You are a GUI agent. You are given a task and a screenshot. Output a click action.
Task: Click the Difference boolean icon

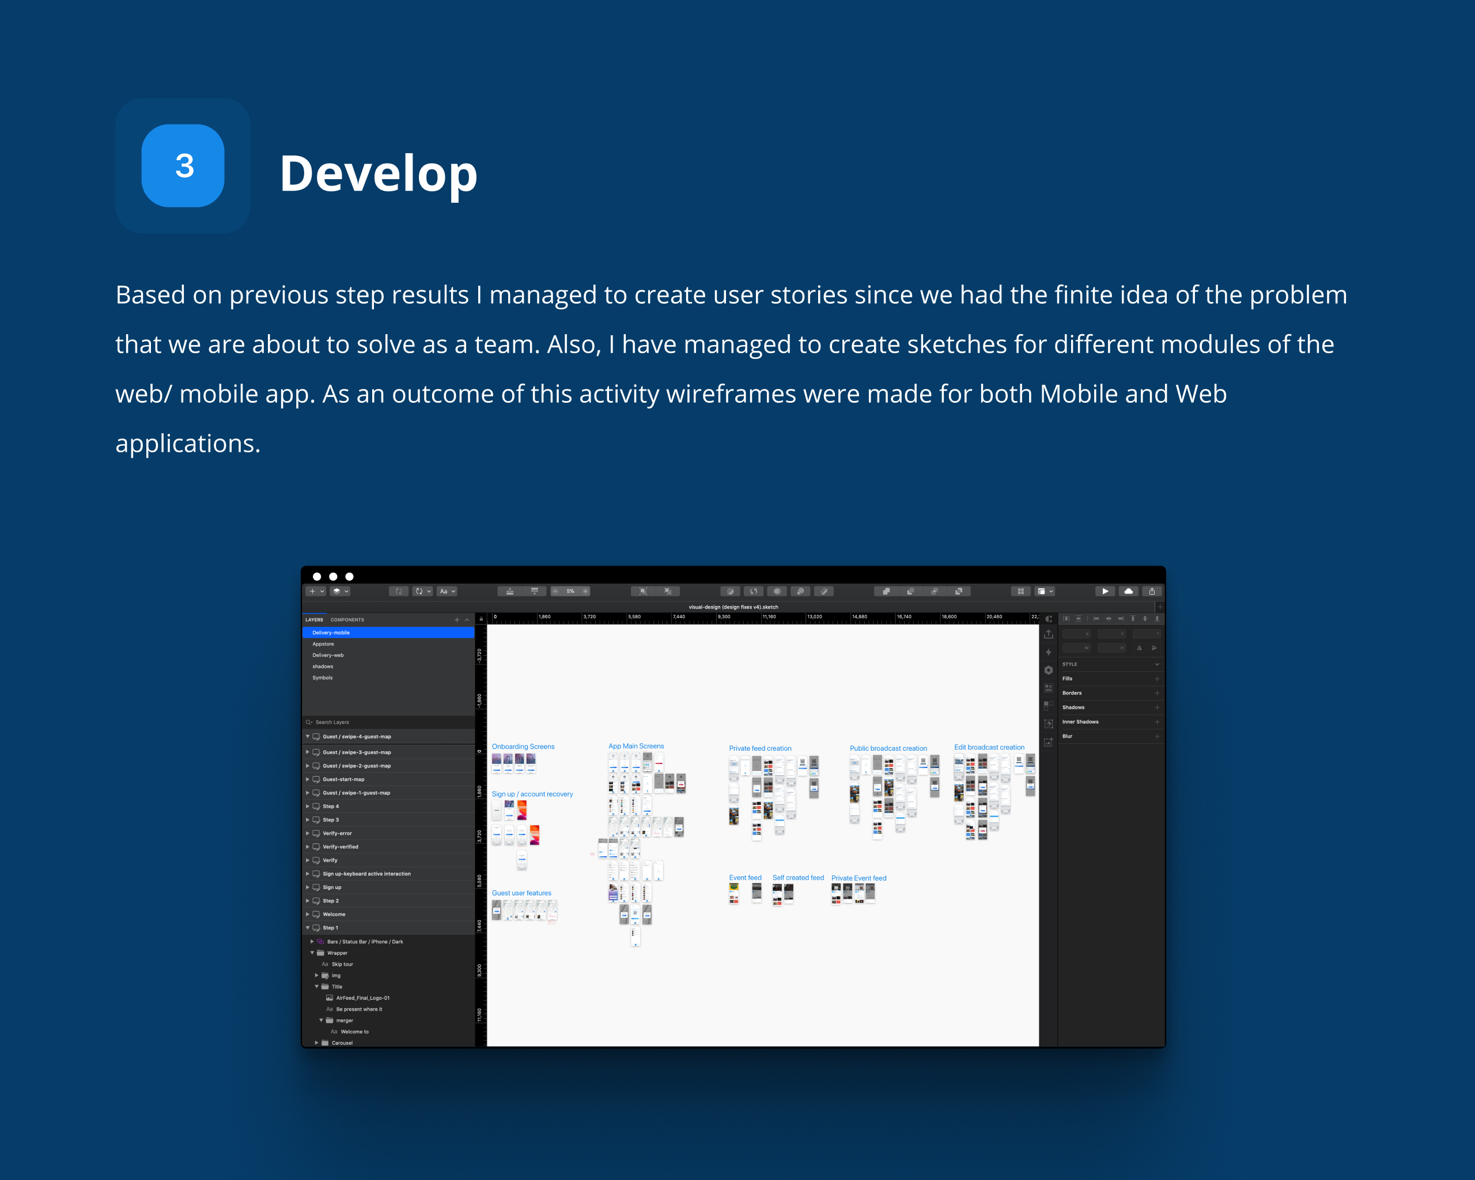point(959,591)
